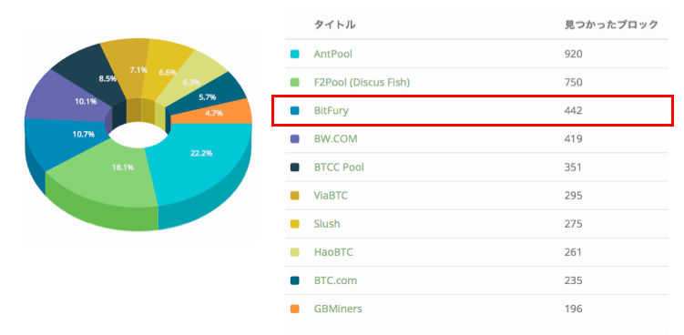
Task: Open the BitFury pool link
Action: point(332,111)
